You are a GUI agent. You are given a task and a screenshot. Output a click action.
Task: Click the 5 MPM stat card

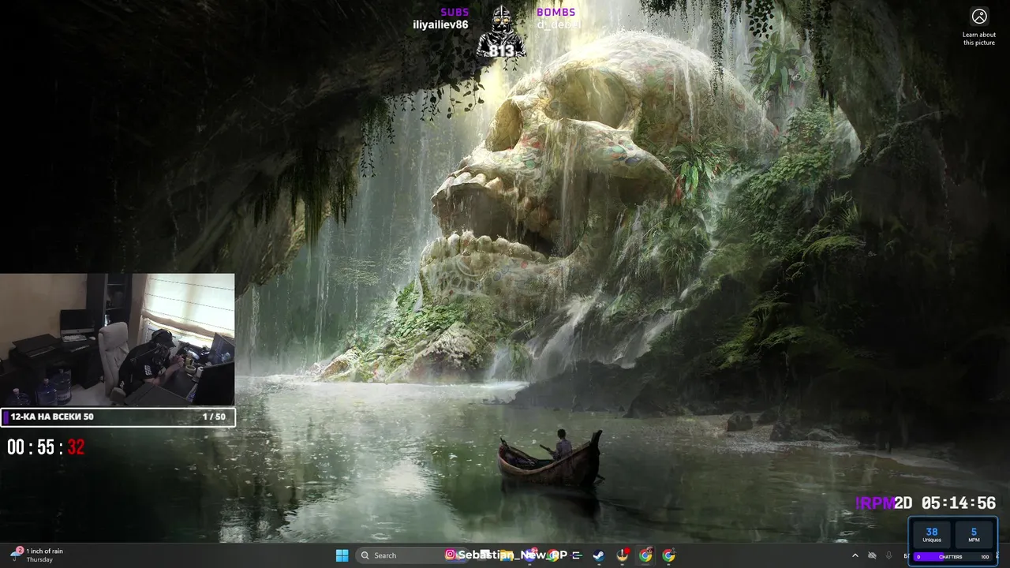click(974, 535)
